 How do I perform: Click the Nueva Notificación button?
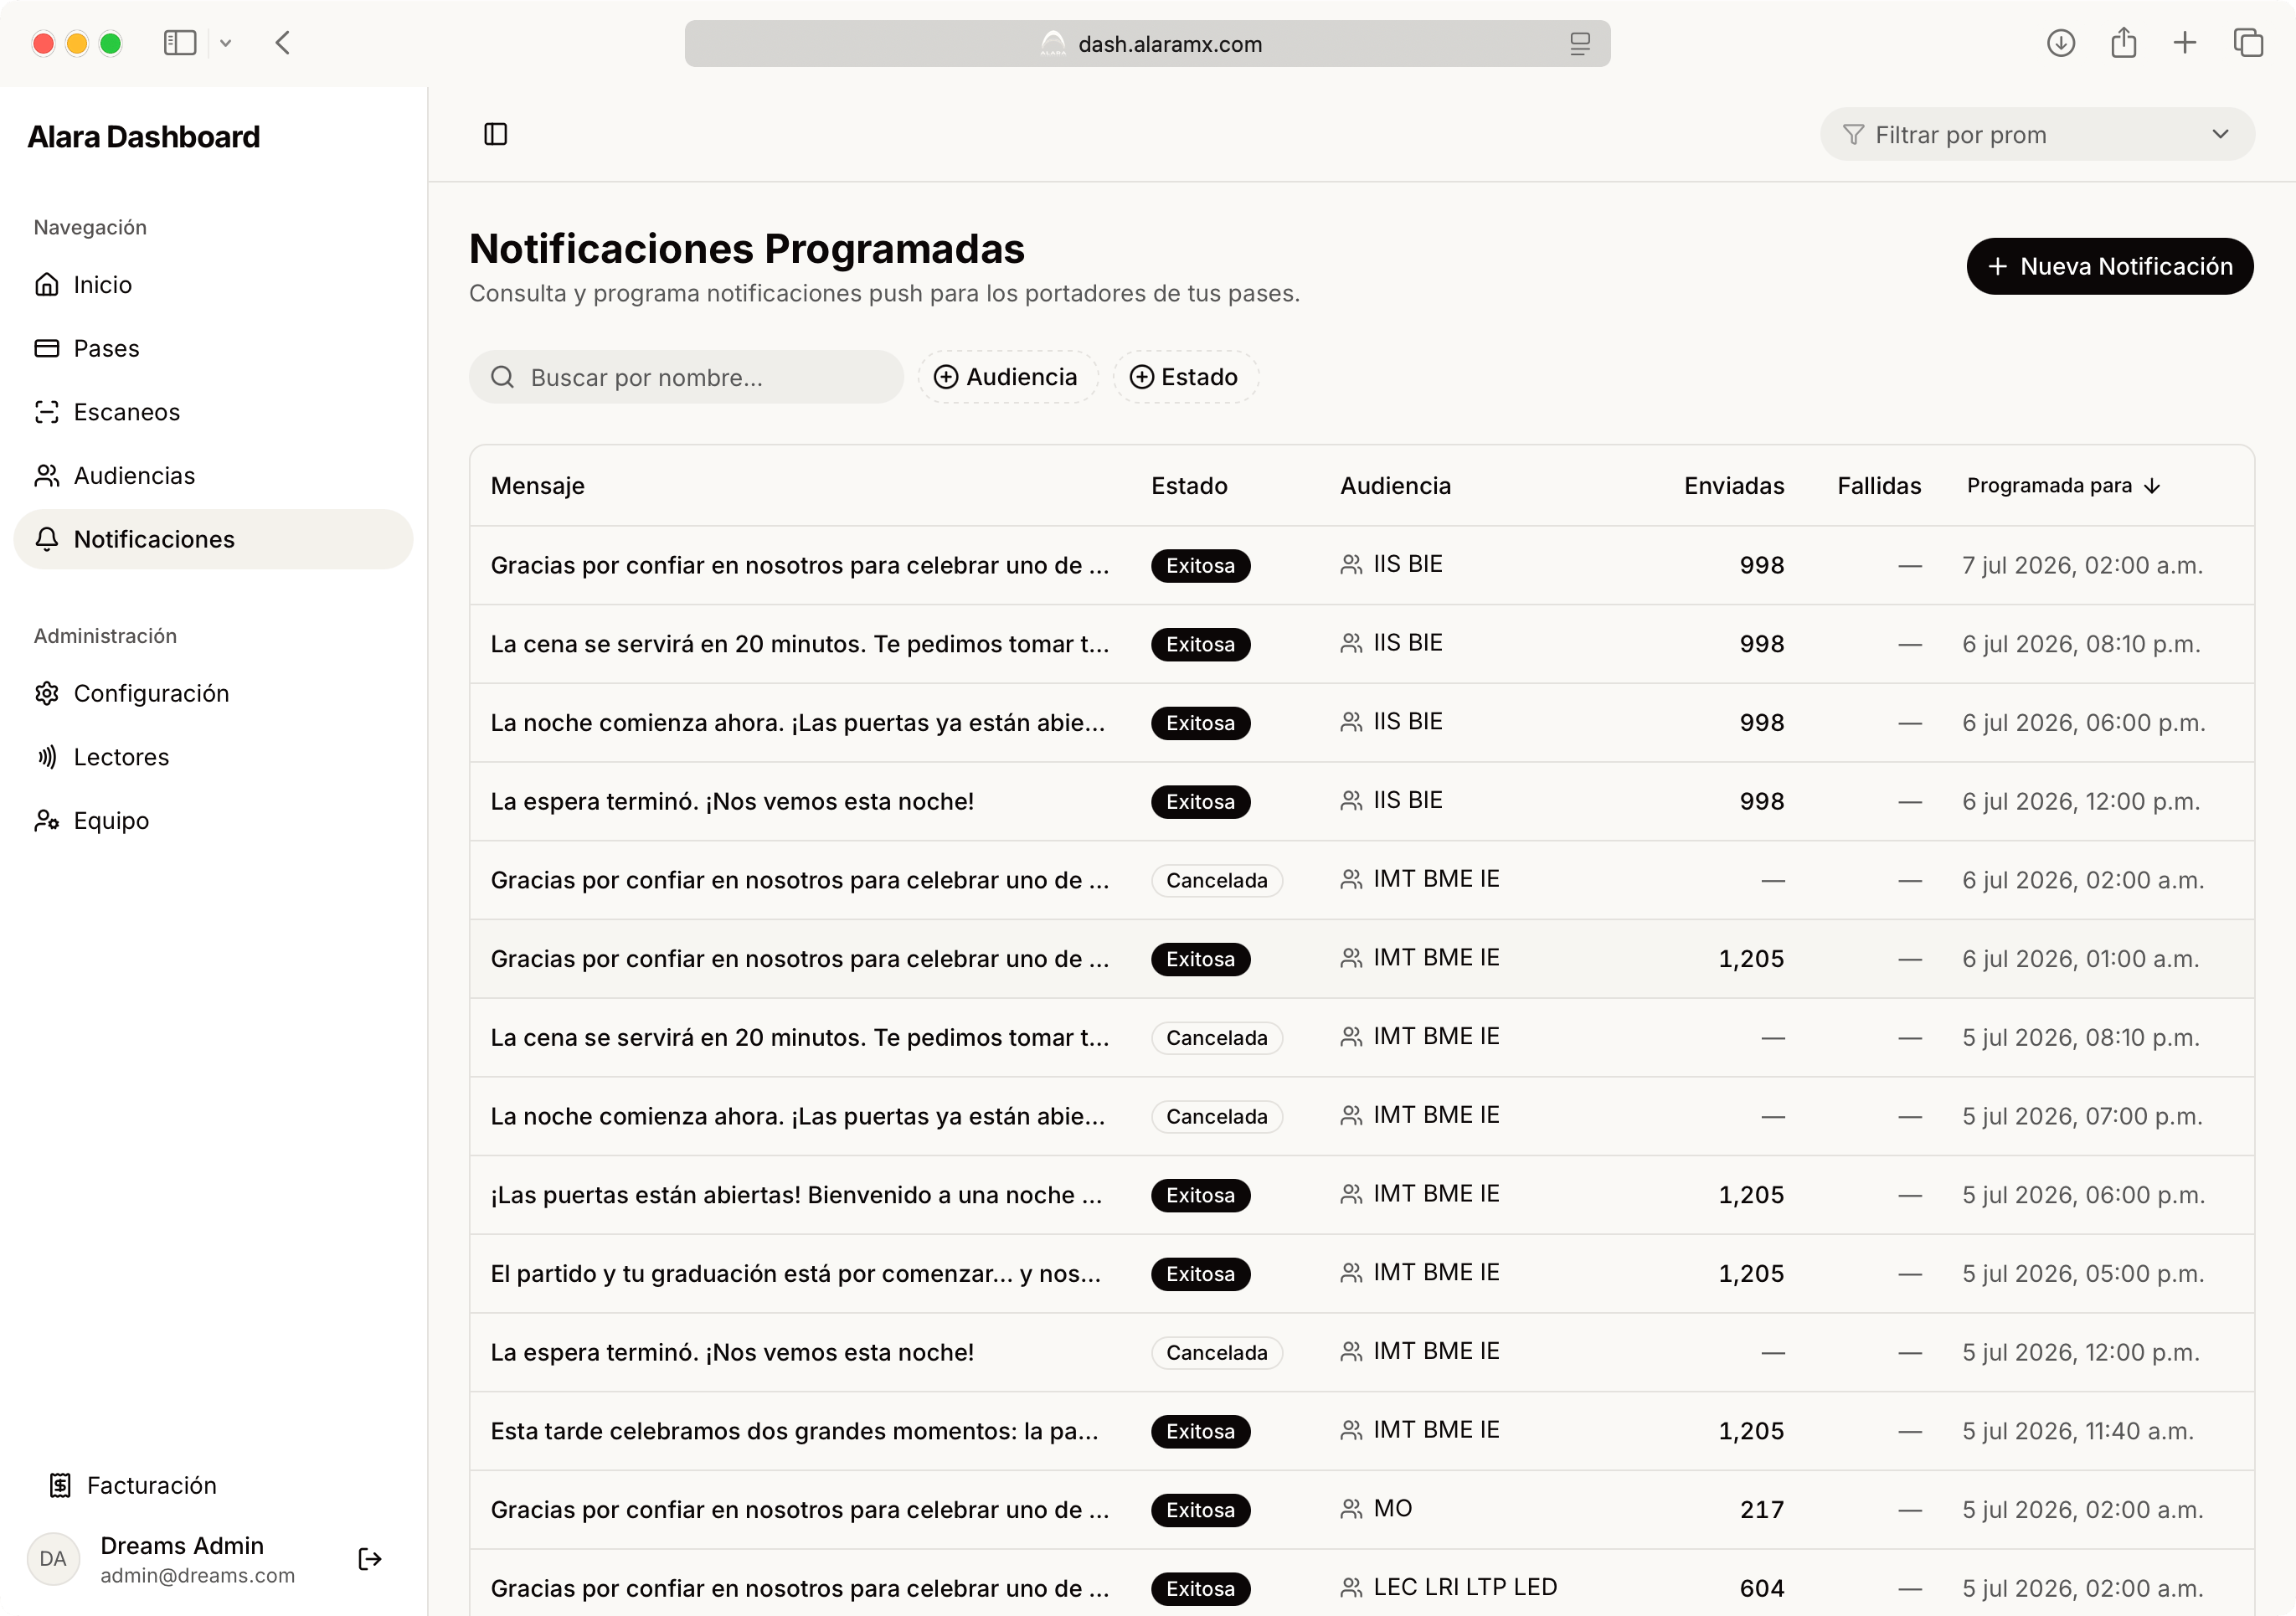tap(2109, 266)
